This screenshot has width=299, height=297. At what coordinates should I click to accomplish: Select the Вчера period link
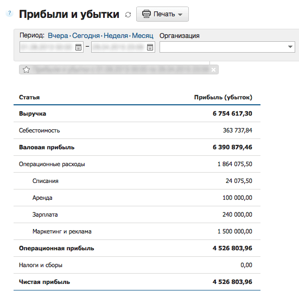pos(58,35)
